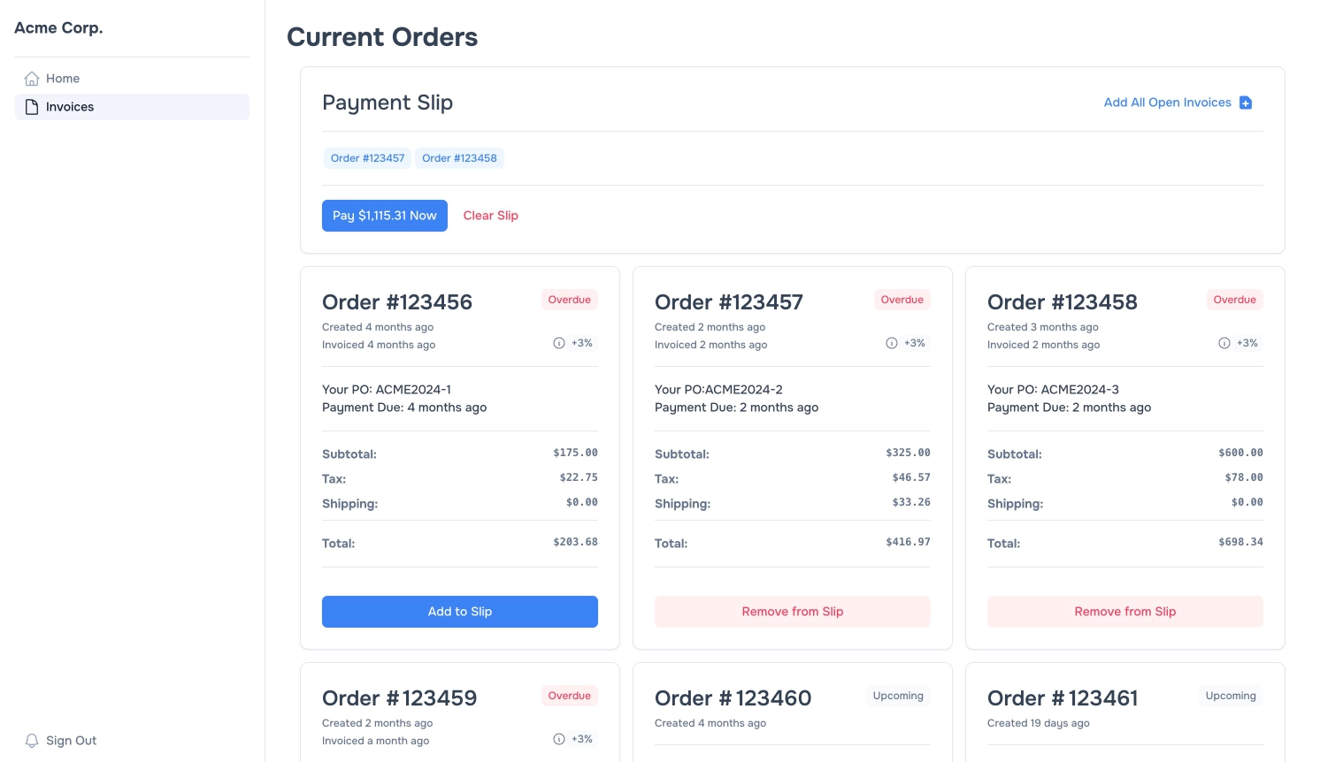Remove Order #123457 from slip
Viewport: 1320px width, 762px height.
793,612
